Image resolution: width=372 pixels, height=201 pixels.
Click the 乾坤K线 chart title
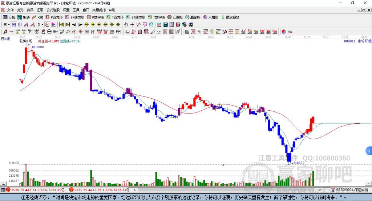(x=26, y=41)
